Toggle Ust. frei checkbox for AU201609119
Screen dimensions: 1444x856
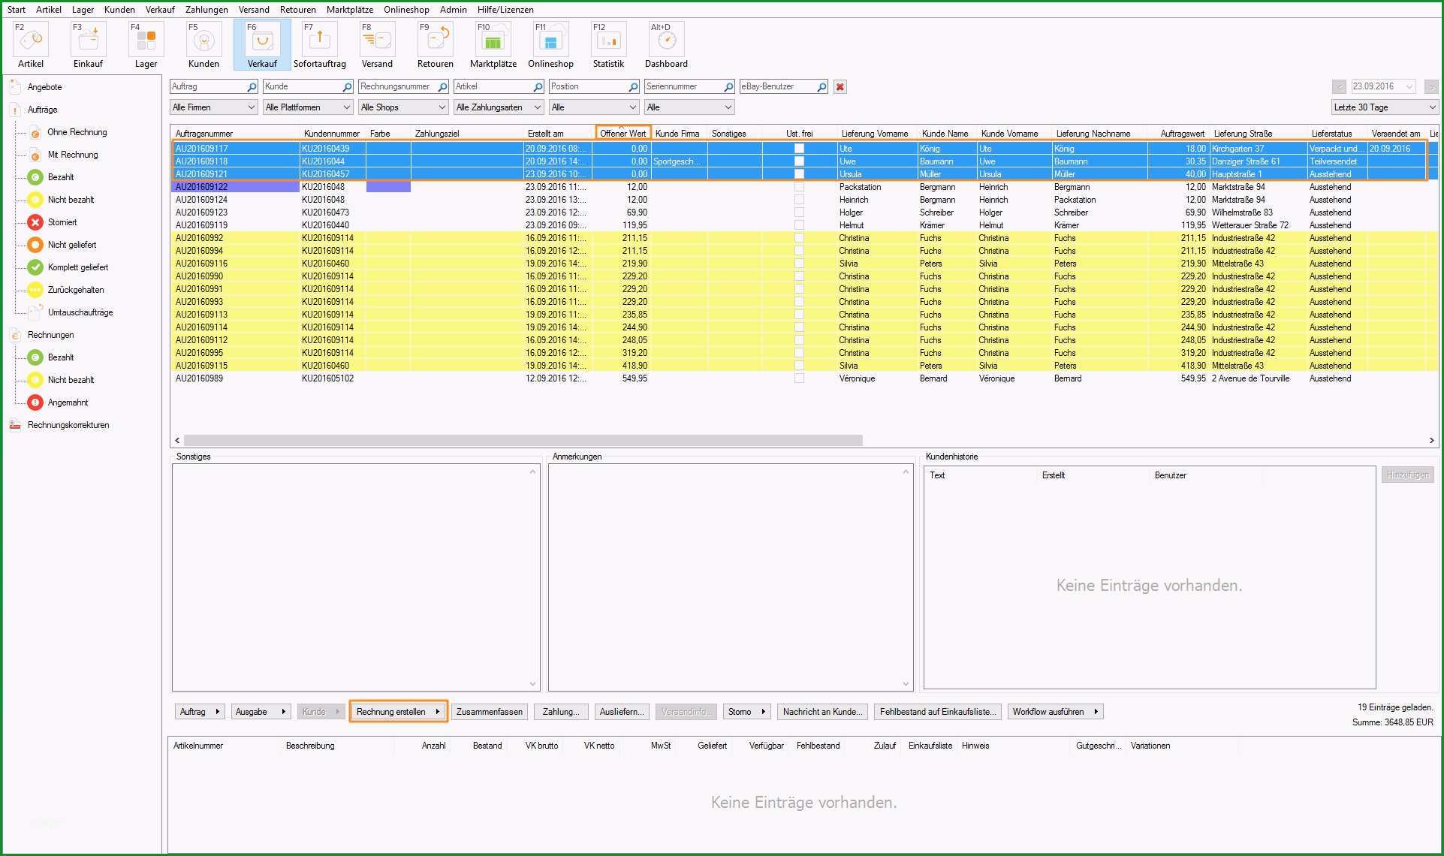(x=799, y=225)
